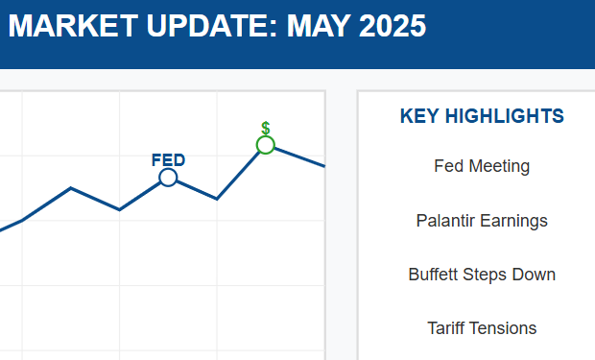Open the Fed Meeting highlight

[482, 166]
